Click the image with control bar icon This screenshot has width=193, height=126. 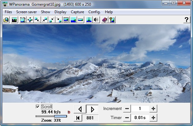[66, 20]
